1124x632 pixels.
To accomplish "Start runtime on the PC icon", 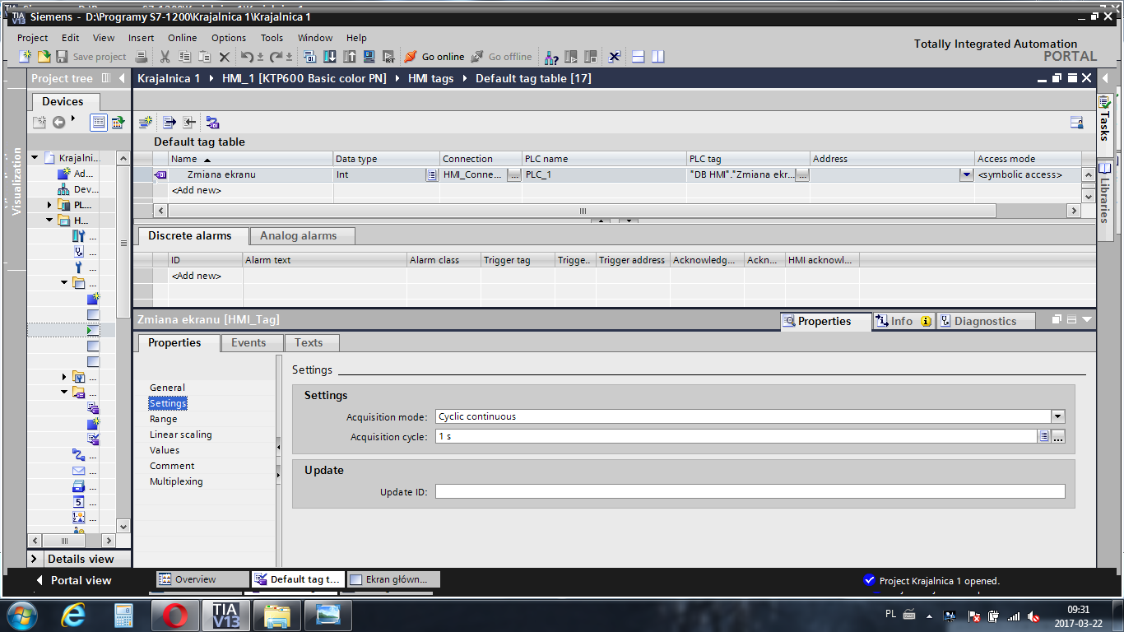I will tap(389, 57).
